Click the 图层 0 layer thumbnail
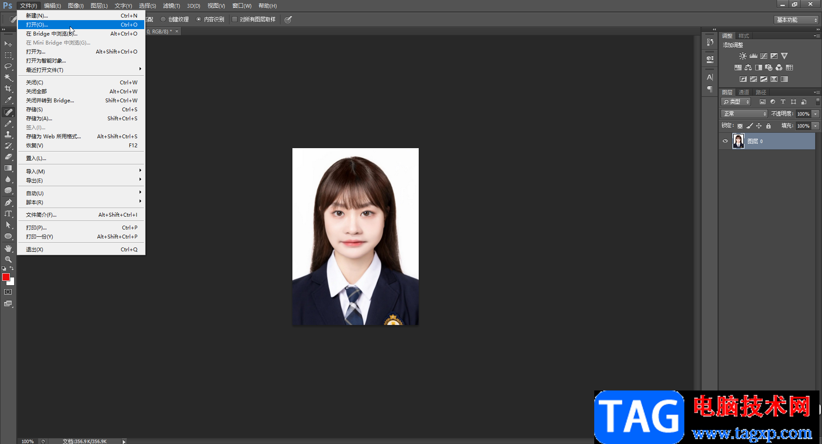822x444 pixels. (739, 141)
